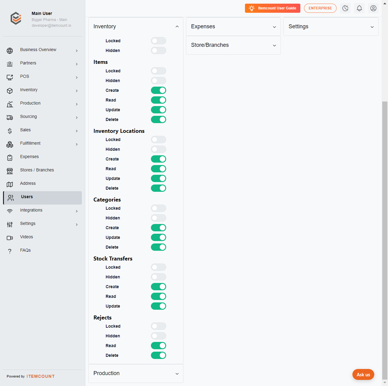
Task: Disable Delete permission under Items
Action: [159, 119]
